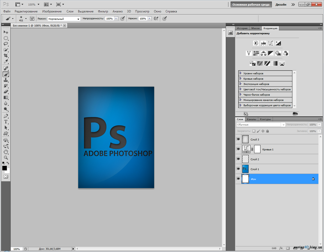Screen dimensions: 324x252
Task: Select the 3D Rotate tool
Action: [x=6, y=140]
